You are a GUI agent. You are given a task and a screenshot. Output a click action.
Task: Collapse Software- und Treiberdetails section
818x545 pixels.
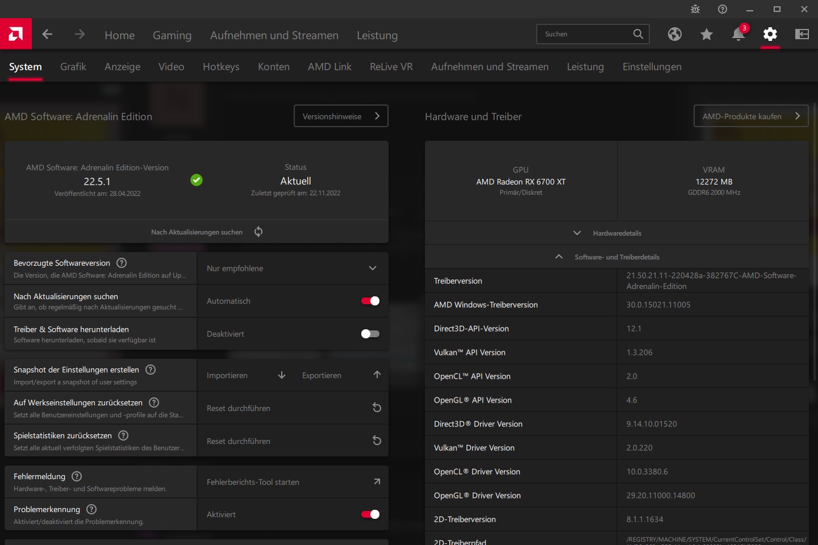coord(617,257)
